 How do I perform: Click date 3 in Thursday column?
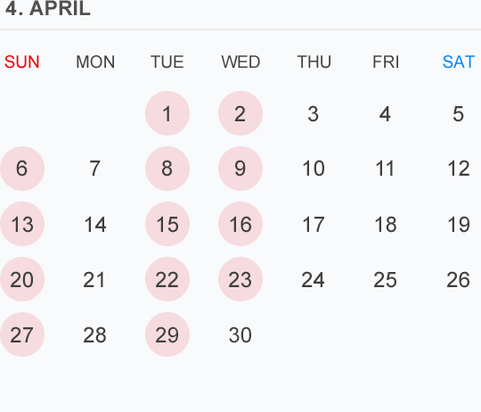tap(314, 114)
